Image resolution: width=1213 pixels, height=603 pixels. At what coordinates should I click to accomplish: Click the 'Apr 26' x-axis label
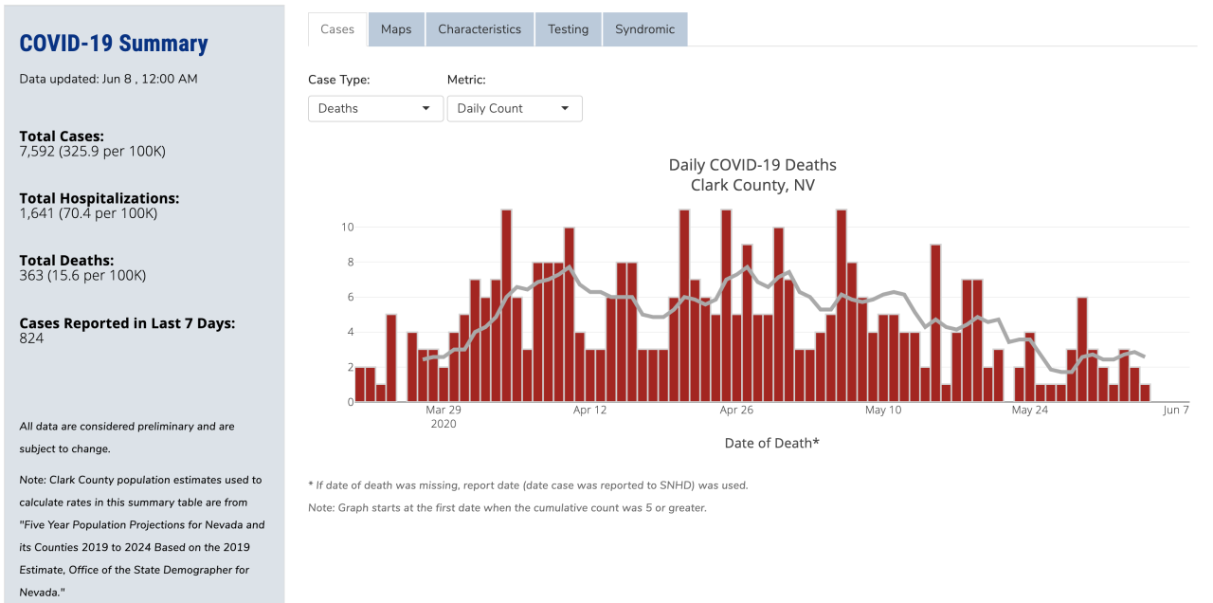[736, 410]
